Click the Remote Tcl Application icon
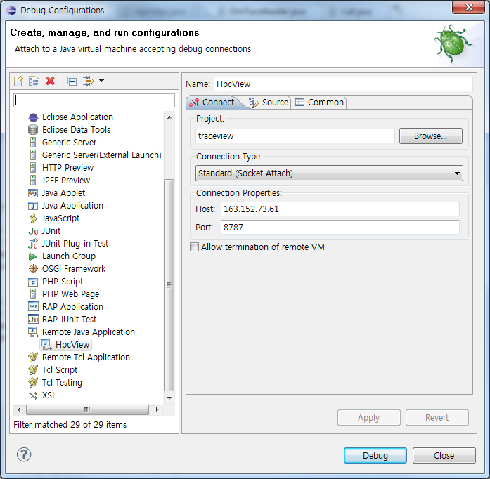Viewport: 490px width, 479px height. pyautogui.click(x=33, y=357)
